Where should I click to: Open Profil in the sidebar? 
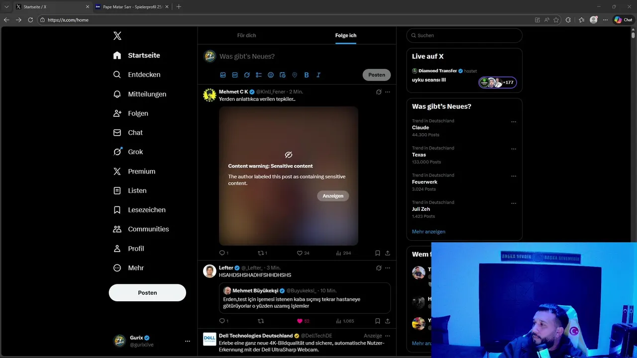[128, 249]
